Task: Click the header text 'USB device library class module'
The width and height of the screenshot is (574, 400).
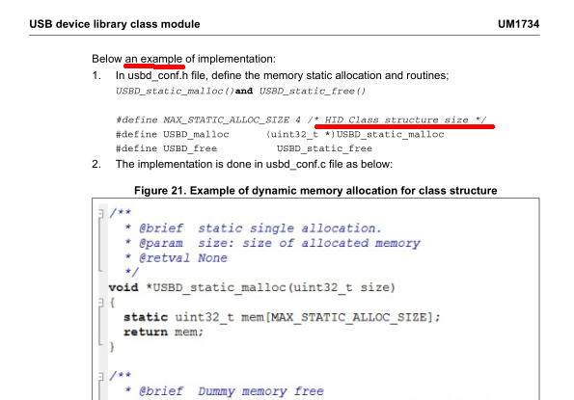Action: click(115, 24)
